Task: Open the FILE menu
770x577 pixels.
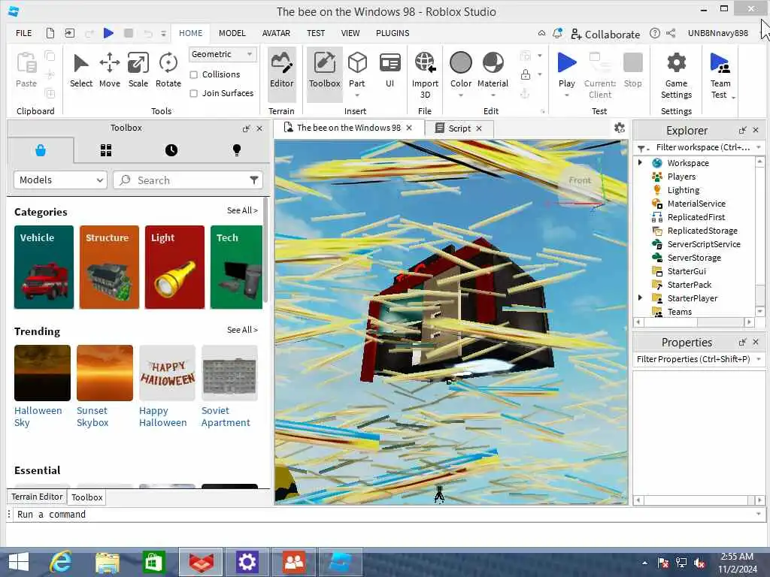Action: (x=23, y=33)
